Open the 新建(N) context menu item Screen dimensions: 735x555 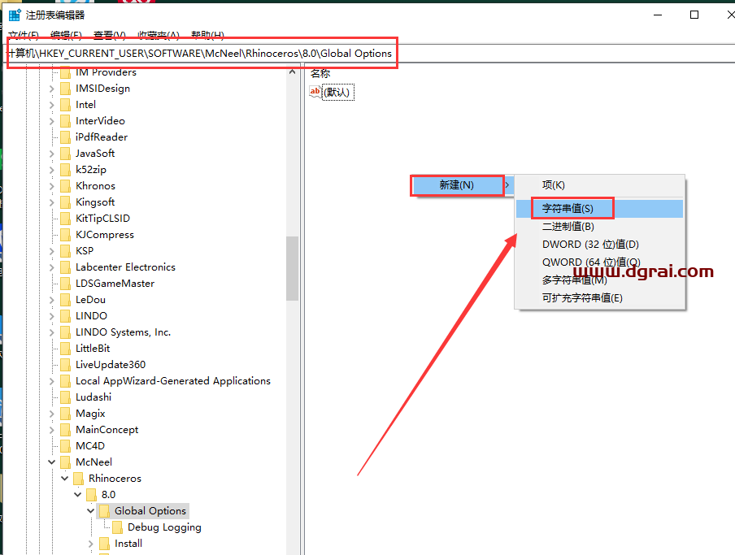tap(461, 185)
